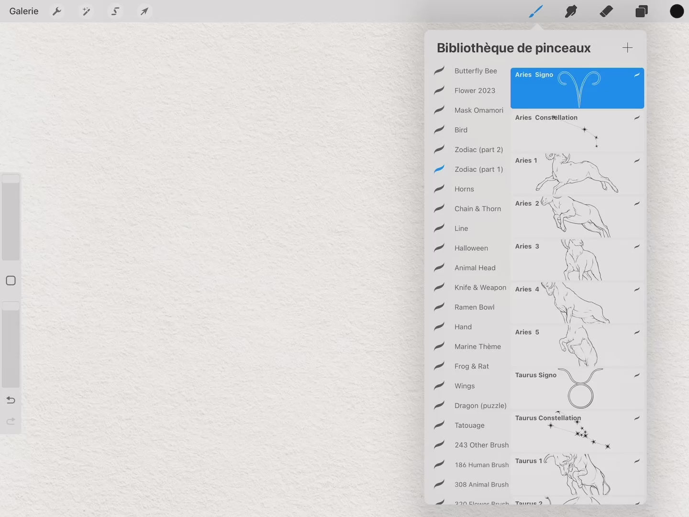Select the Aries Constellation brush
689x517 pixels.
pyautogui.click(x=577, y=131)
